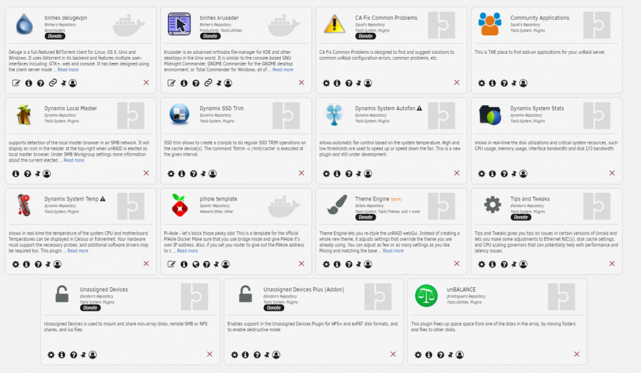Click Donate under CA Fix Common Problems
Image resolution: width=641 pixels, height=373 pixels.
[x=365, y=36]
